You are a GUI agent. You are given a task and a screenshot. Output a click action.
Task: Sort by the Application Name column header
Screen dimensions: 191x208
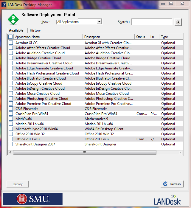click(x=48, y=37)
